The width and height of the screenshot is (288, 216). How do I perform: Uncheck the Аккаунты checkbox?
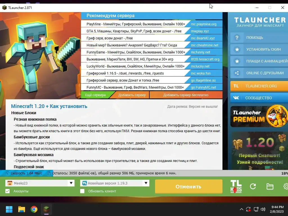[x=8, y=191]
